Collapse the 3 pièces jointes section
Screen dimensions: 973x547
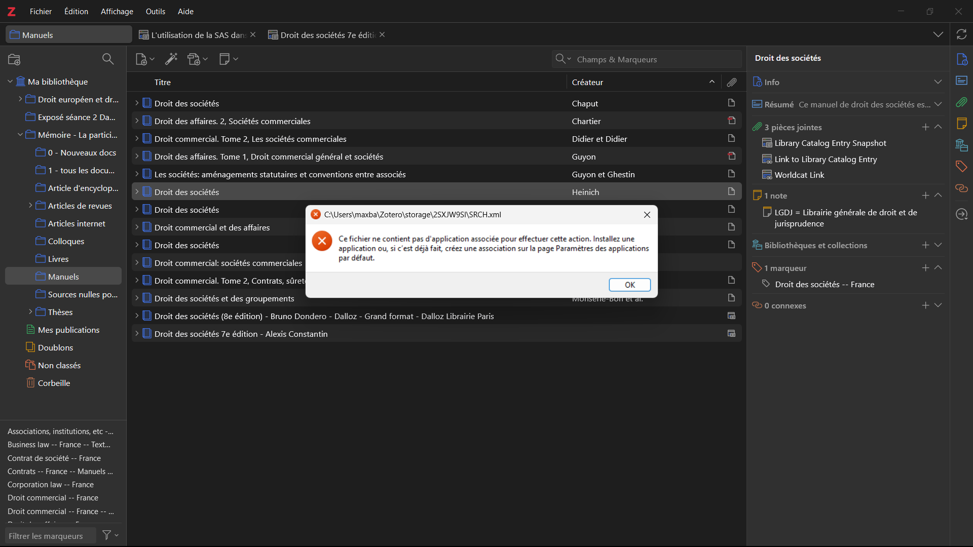[938, 127]
